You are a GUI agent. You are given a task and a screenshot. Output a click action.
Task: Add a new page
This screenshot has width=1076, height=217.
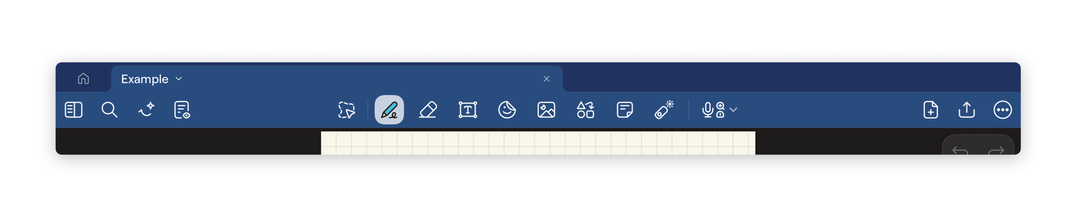click(930, 110)
